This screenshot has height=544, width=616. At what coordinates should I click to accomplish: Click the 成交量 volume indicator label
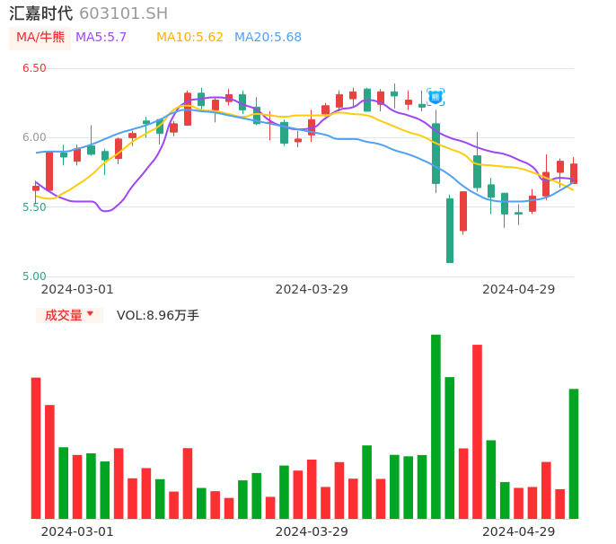(63, 315)
